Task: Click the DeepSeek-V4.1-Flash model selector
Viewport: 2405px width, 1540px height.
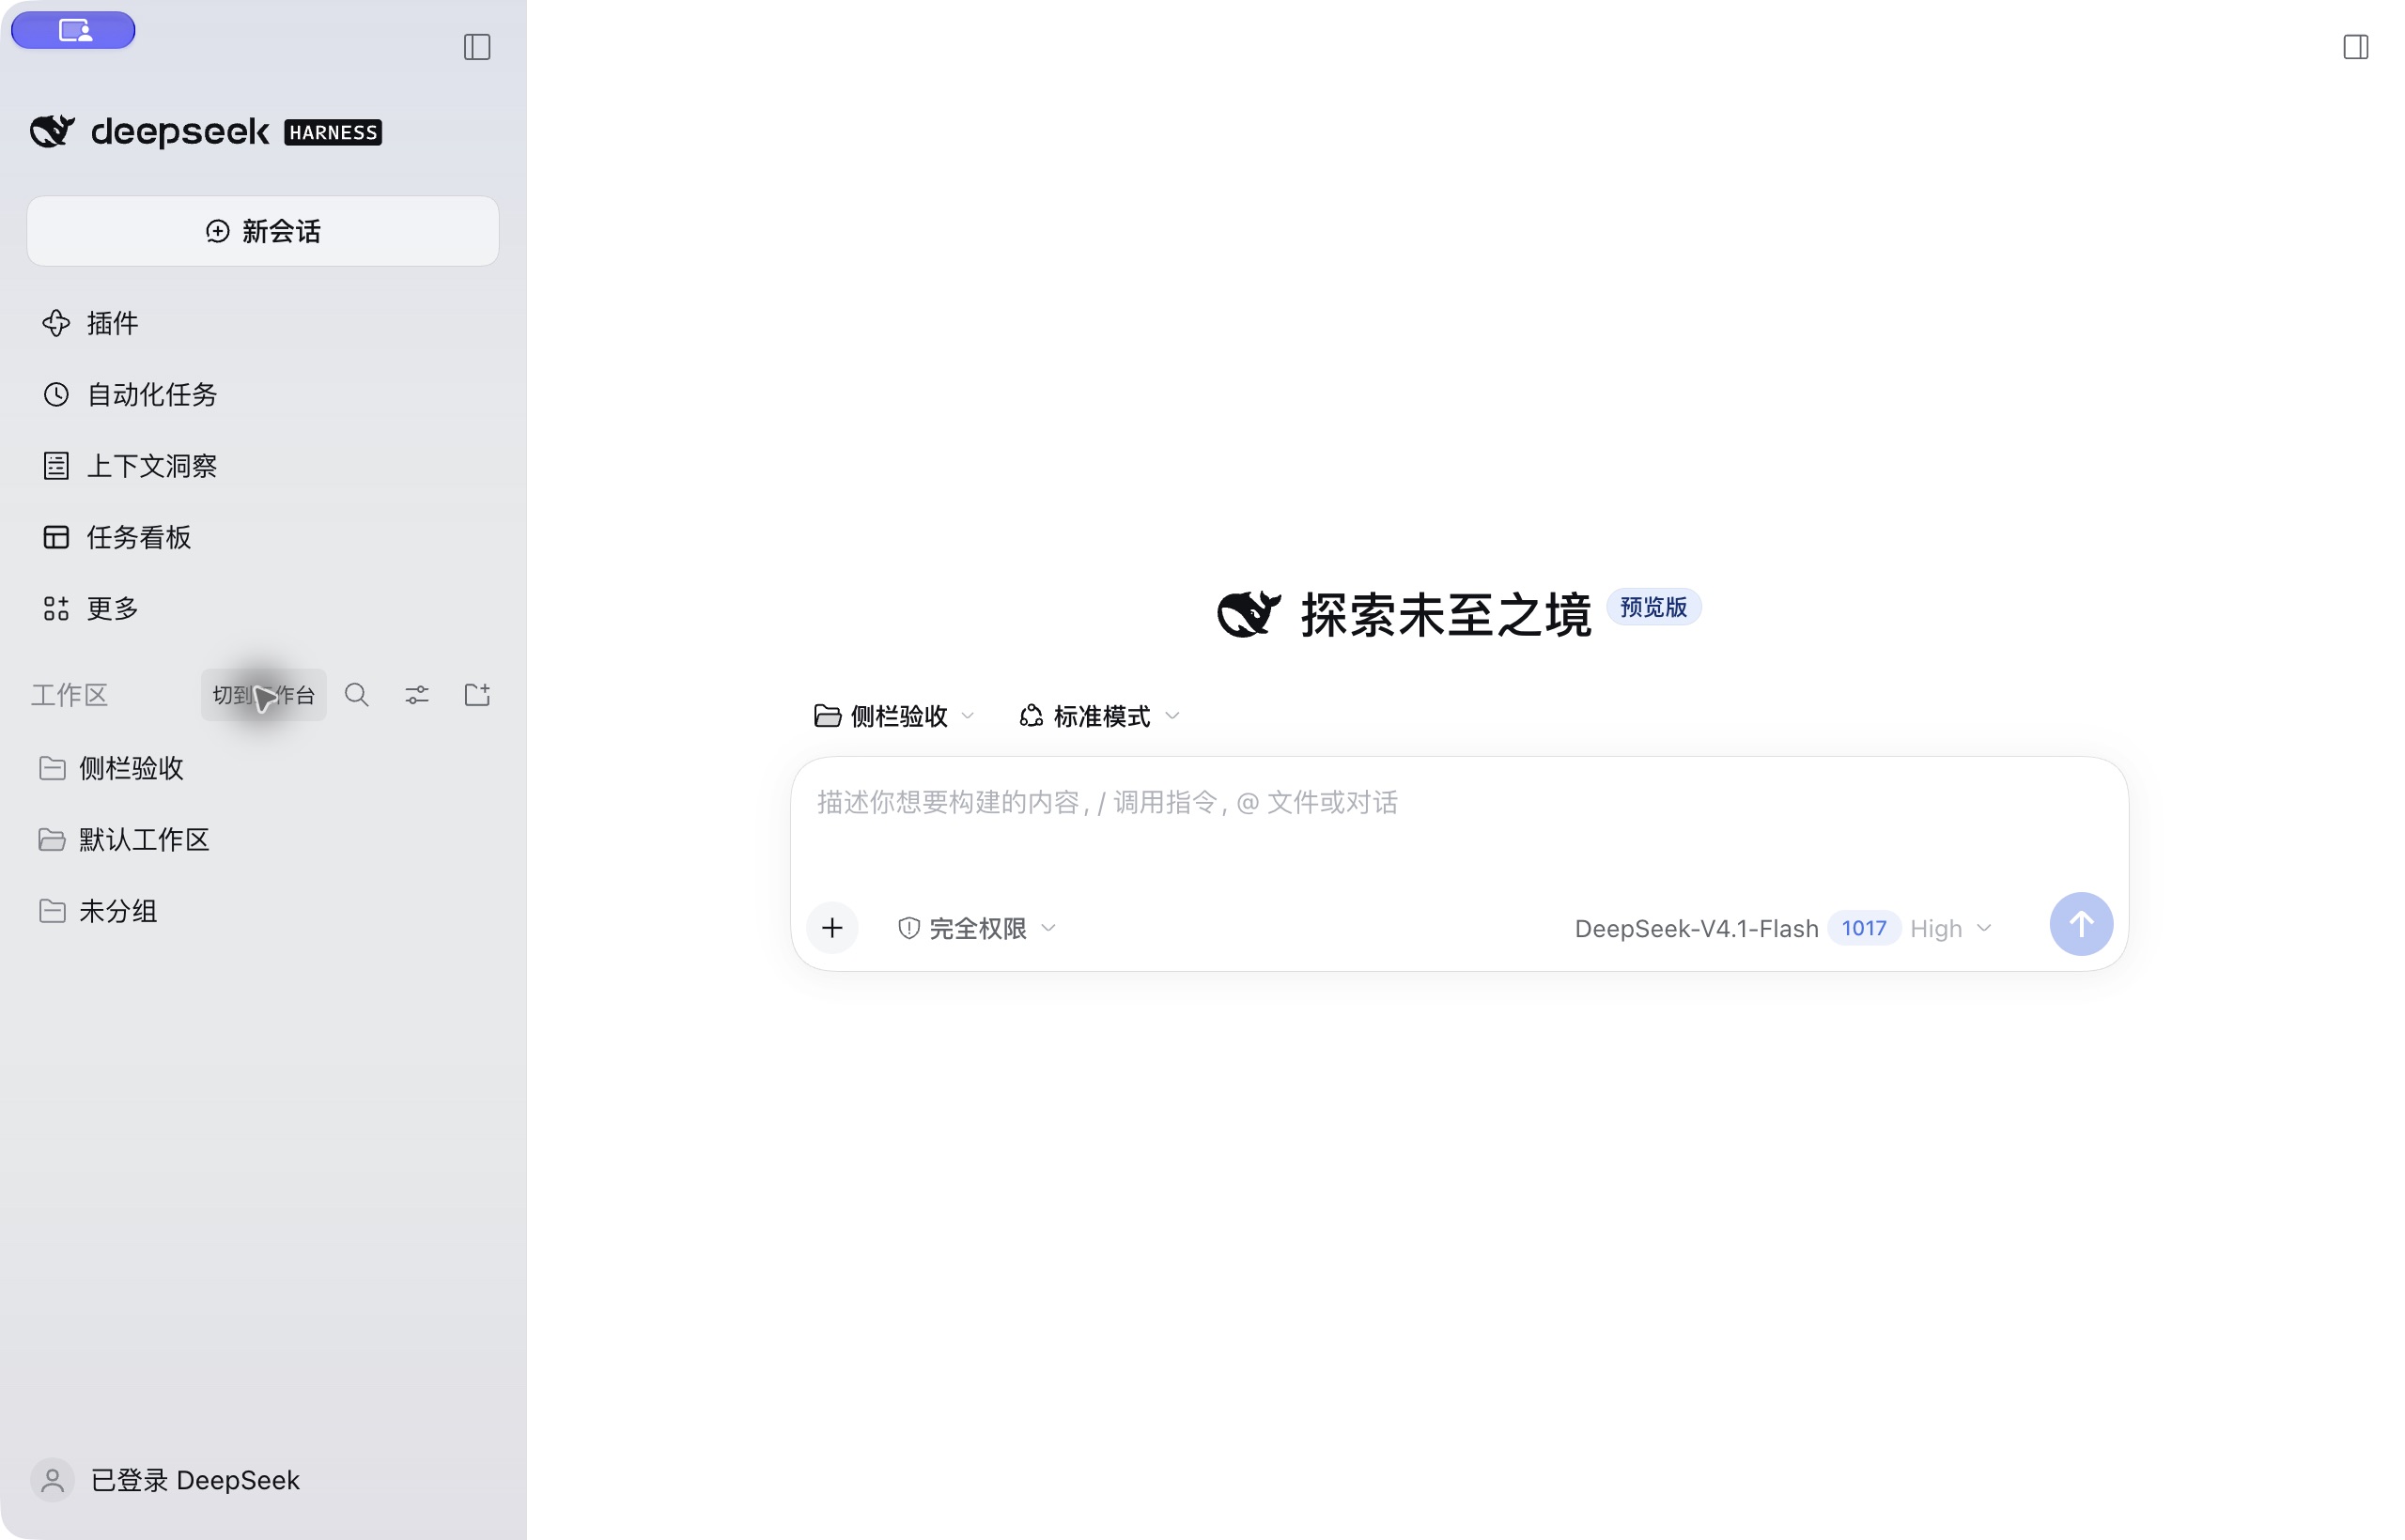Action: [1696, 928]
